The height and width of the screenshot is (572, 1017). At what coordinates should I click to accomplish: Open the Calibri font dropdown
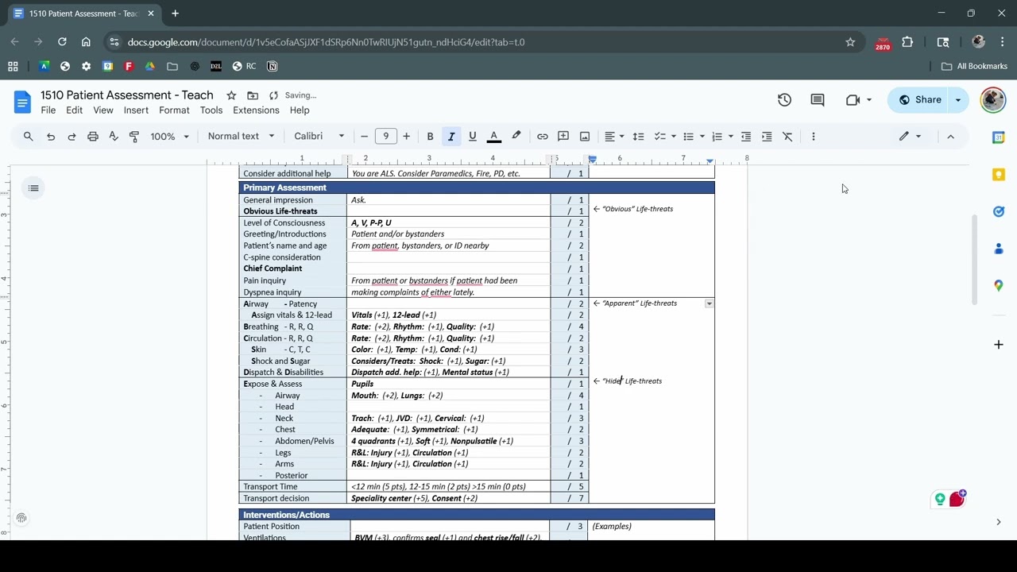(319, 137)
